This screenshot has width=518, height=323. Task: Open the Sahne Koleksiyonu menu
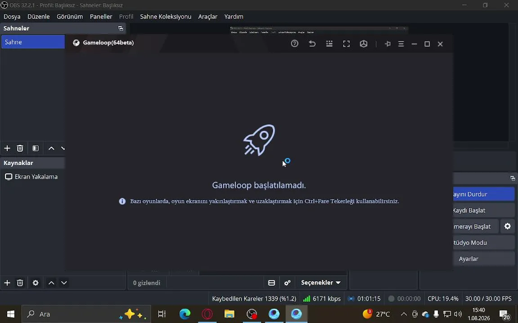[166, 17]
